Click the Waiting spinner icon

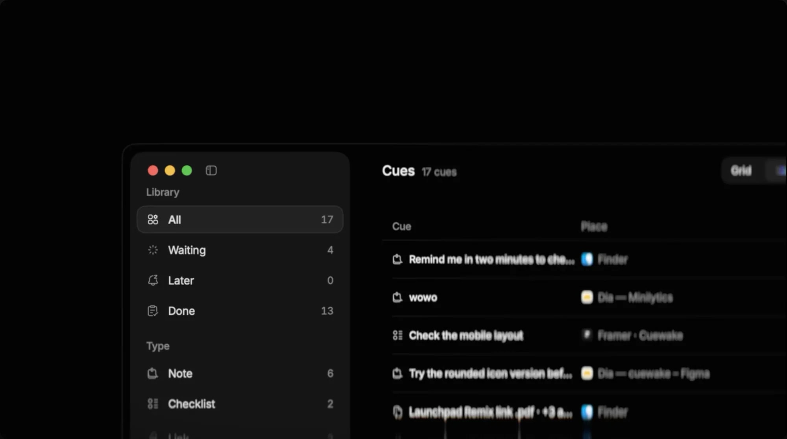coord(153,250)
